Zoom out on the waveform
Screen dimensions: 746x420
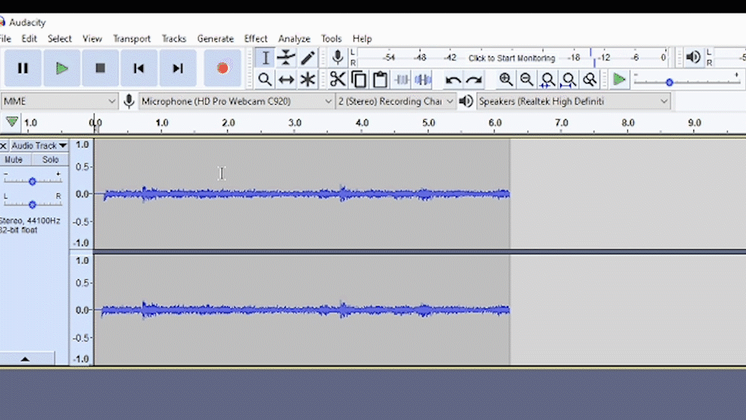click(526, 79)
